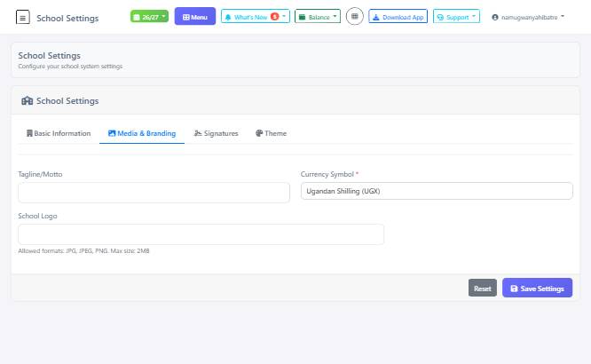
Task: Click the Save Settings button
Action: pyautogui.click(x=537, y=288)
